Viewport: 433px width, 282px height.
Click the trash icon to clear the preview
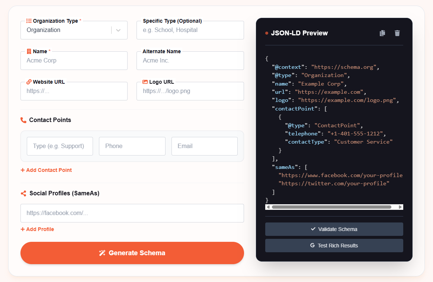point(397,33)
